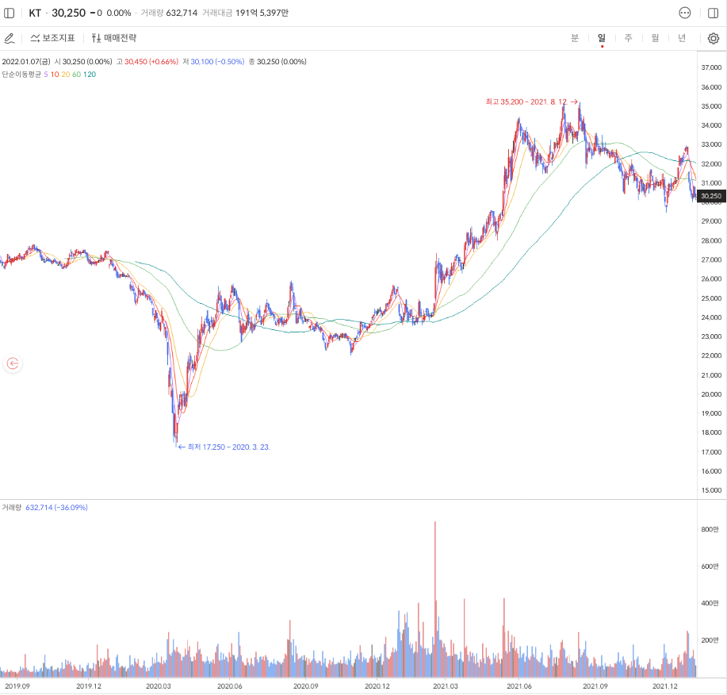Image resolution: width=727 pixels, height=695 pixels.
Task: Click the red circular back arrow button
Action: click(x=13, y=363)
